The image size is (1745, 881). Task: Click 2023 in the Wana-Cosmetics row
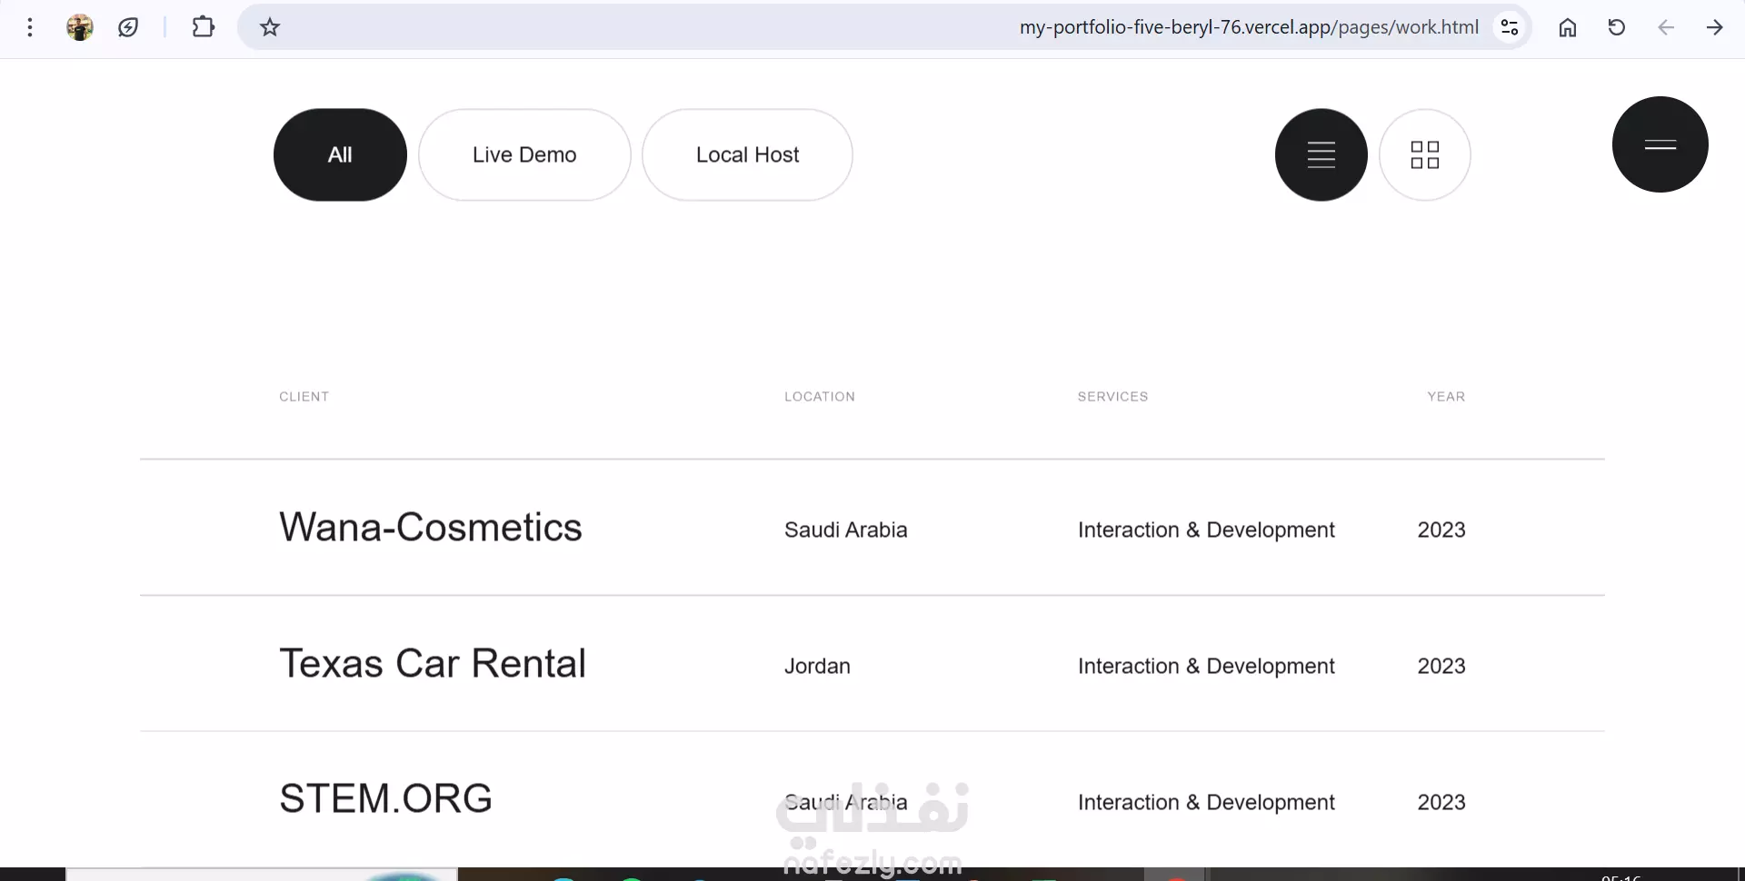click(1441, 530)
